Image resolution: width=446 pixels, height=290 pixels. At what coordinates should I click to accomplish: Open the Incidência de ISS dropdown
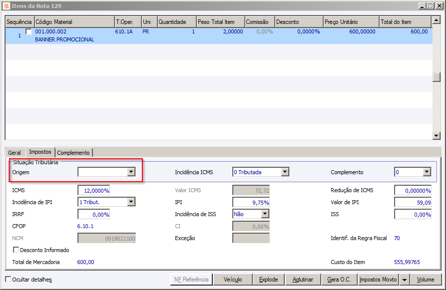(265, 214)
